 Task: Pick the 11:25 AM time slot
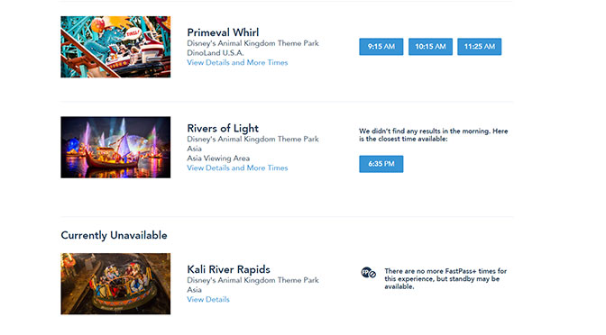[479, 47]
